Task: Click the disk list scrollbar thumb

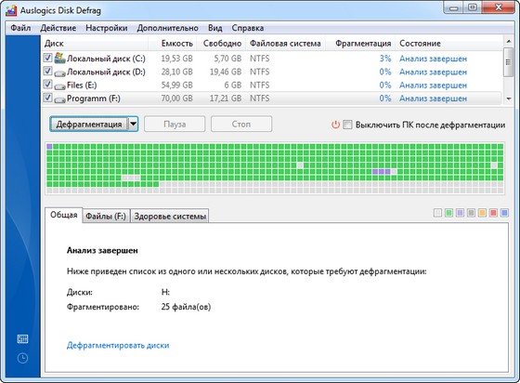Action: click(508, 62)
